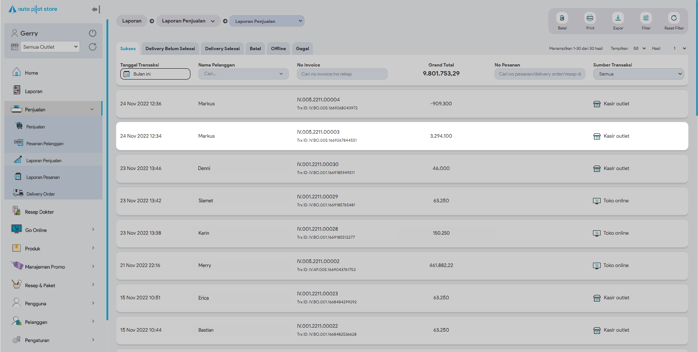This screenshot has height=352, width=698.
Task: Switch to the Gagal tab
Action: click(x=302, y=49)
